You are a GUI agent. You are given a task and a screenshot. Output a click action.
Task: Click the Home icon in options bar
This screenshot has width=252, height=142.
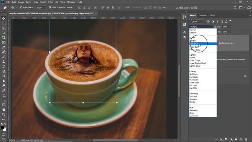5,7
